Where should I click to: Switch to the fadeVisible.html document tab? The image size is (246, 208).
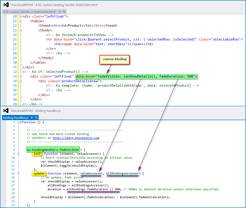coord(29,12)
